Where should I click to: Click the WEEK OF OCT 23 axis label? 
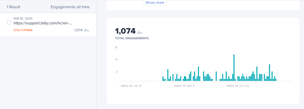[x=238, y=86]
